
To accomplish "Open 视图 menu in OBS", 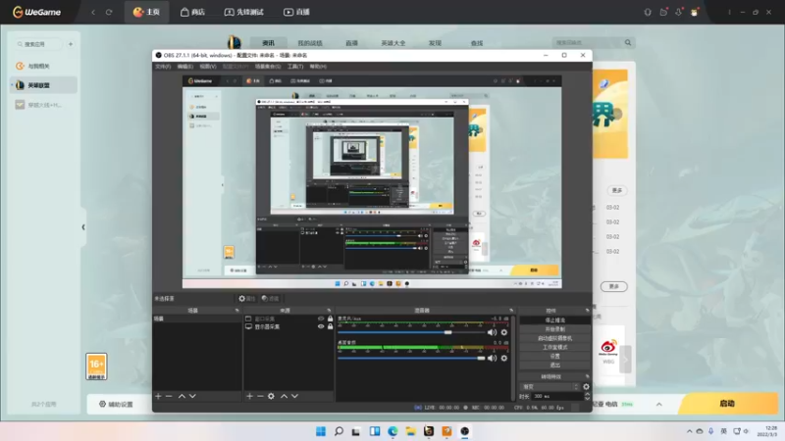I will 208,67.
